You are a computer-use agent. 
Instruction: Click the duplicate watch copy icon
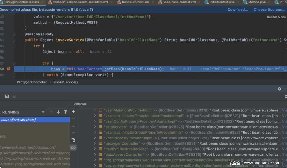[x=73, y=140]
